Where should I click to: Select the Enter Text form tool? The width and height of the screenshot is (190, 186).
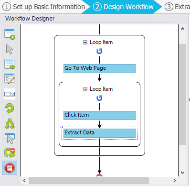pos(10,79)
